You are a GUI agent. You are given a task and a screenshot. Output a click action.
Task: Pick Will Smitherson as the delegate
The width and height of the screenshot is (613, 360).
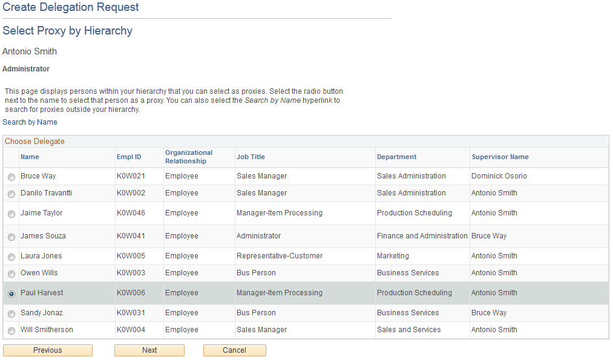[x=11, y=330]
